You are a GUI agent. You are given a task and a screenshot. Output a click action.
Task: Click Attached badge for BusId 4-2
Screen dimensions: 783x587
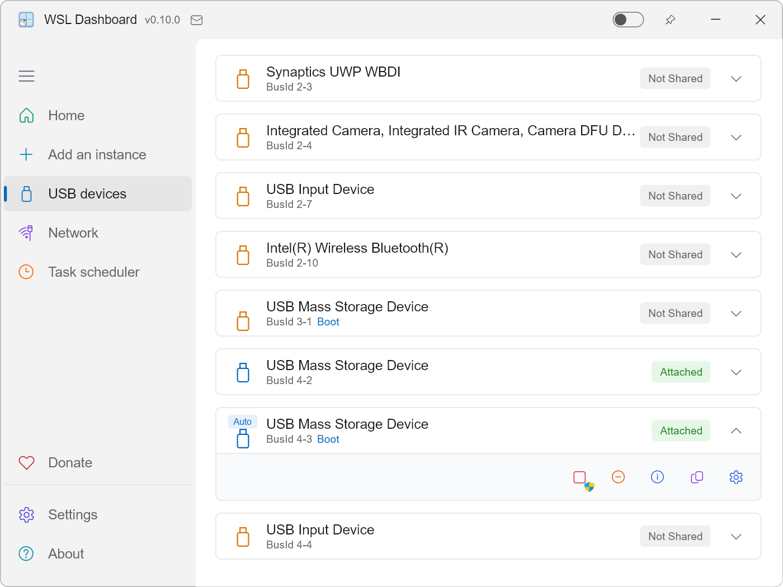[x=681, y=372]
